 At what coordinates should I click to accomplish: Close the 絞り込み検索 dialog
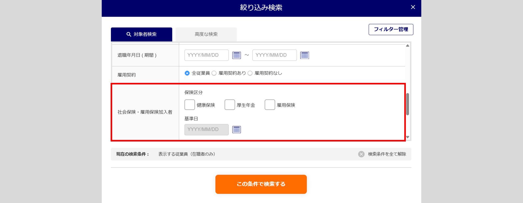point(413,7)
